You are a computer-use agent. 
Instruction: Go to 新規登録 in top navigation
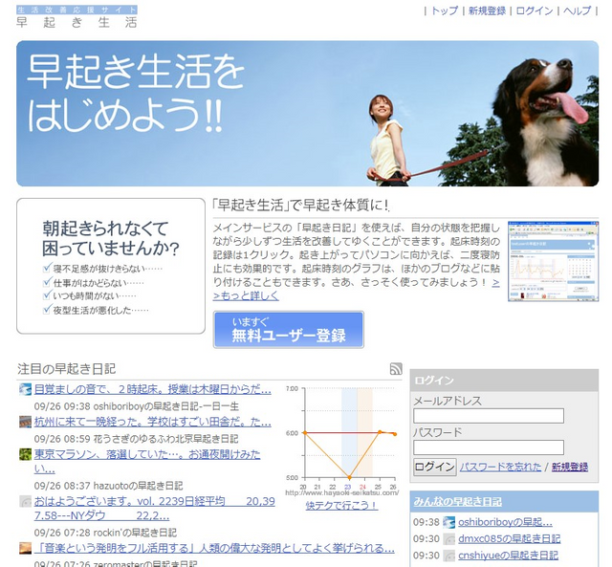(487, 11)
